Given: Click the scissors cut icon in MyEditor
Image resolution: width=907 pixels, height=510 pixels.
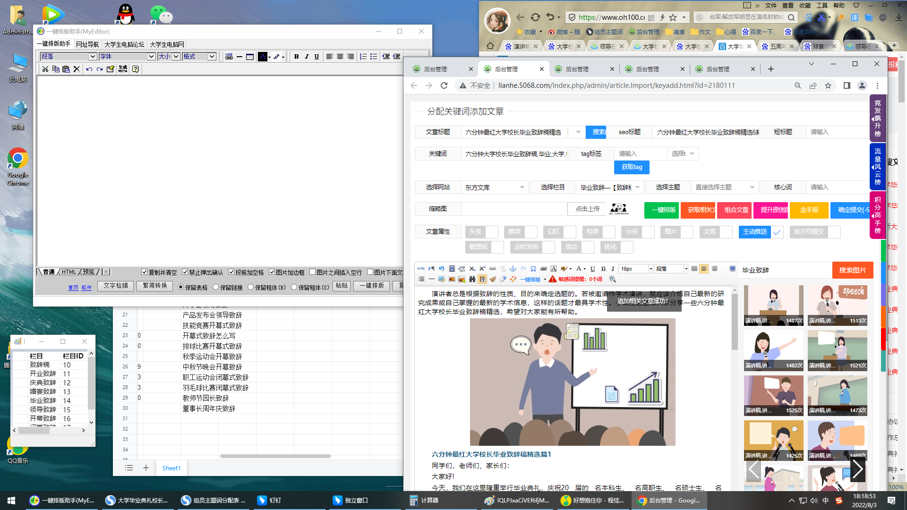Looking at the screenshot, I should (x=45, y=69).
